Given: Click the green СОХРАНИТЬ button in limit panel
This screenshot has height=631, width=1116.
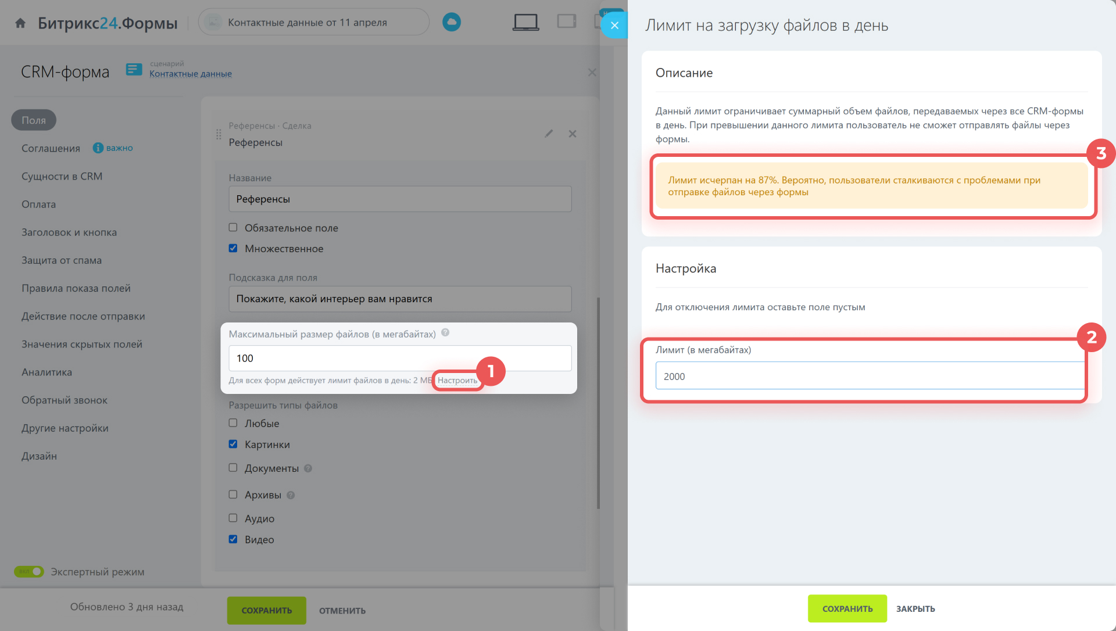Looking at the screenshot, I should click(x=847, y=608).
